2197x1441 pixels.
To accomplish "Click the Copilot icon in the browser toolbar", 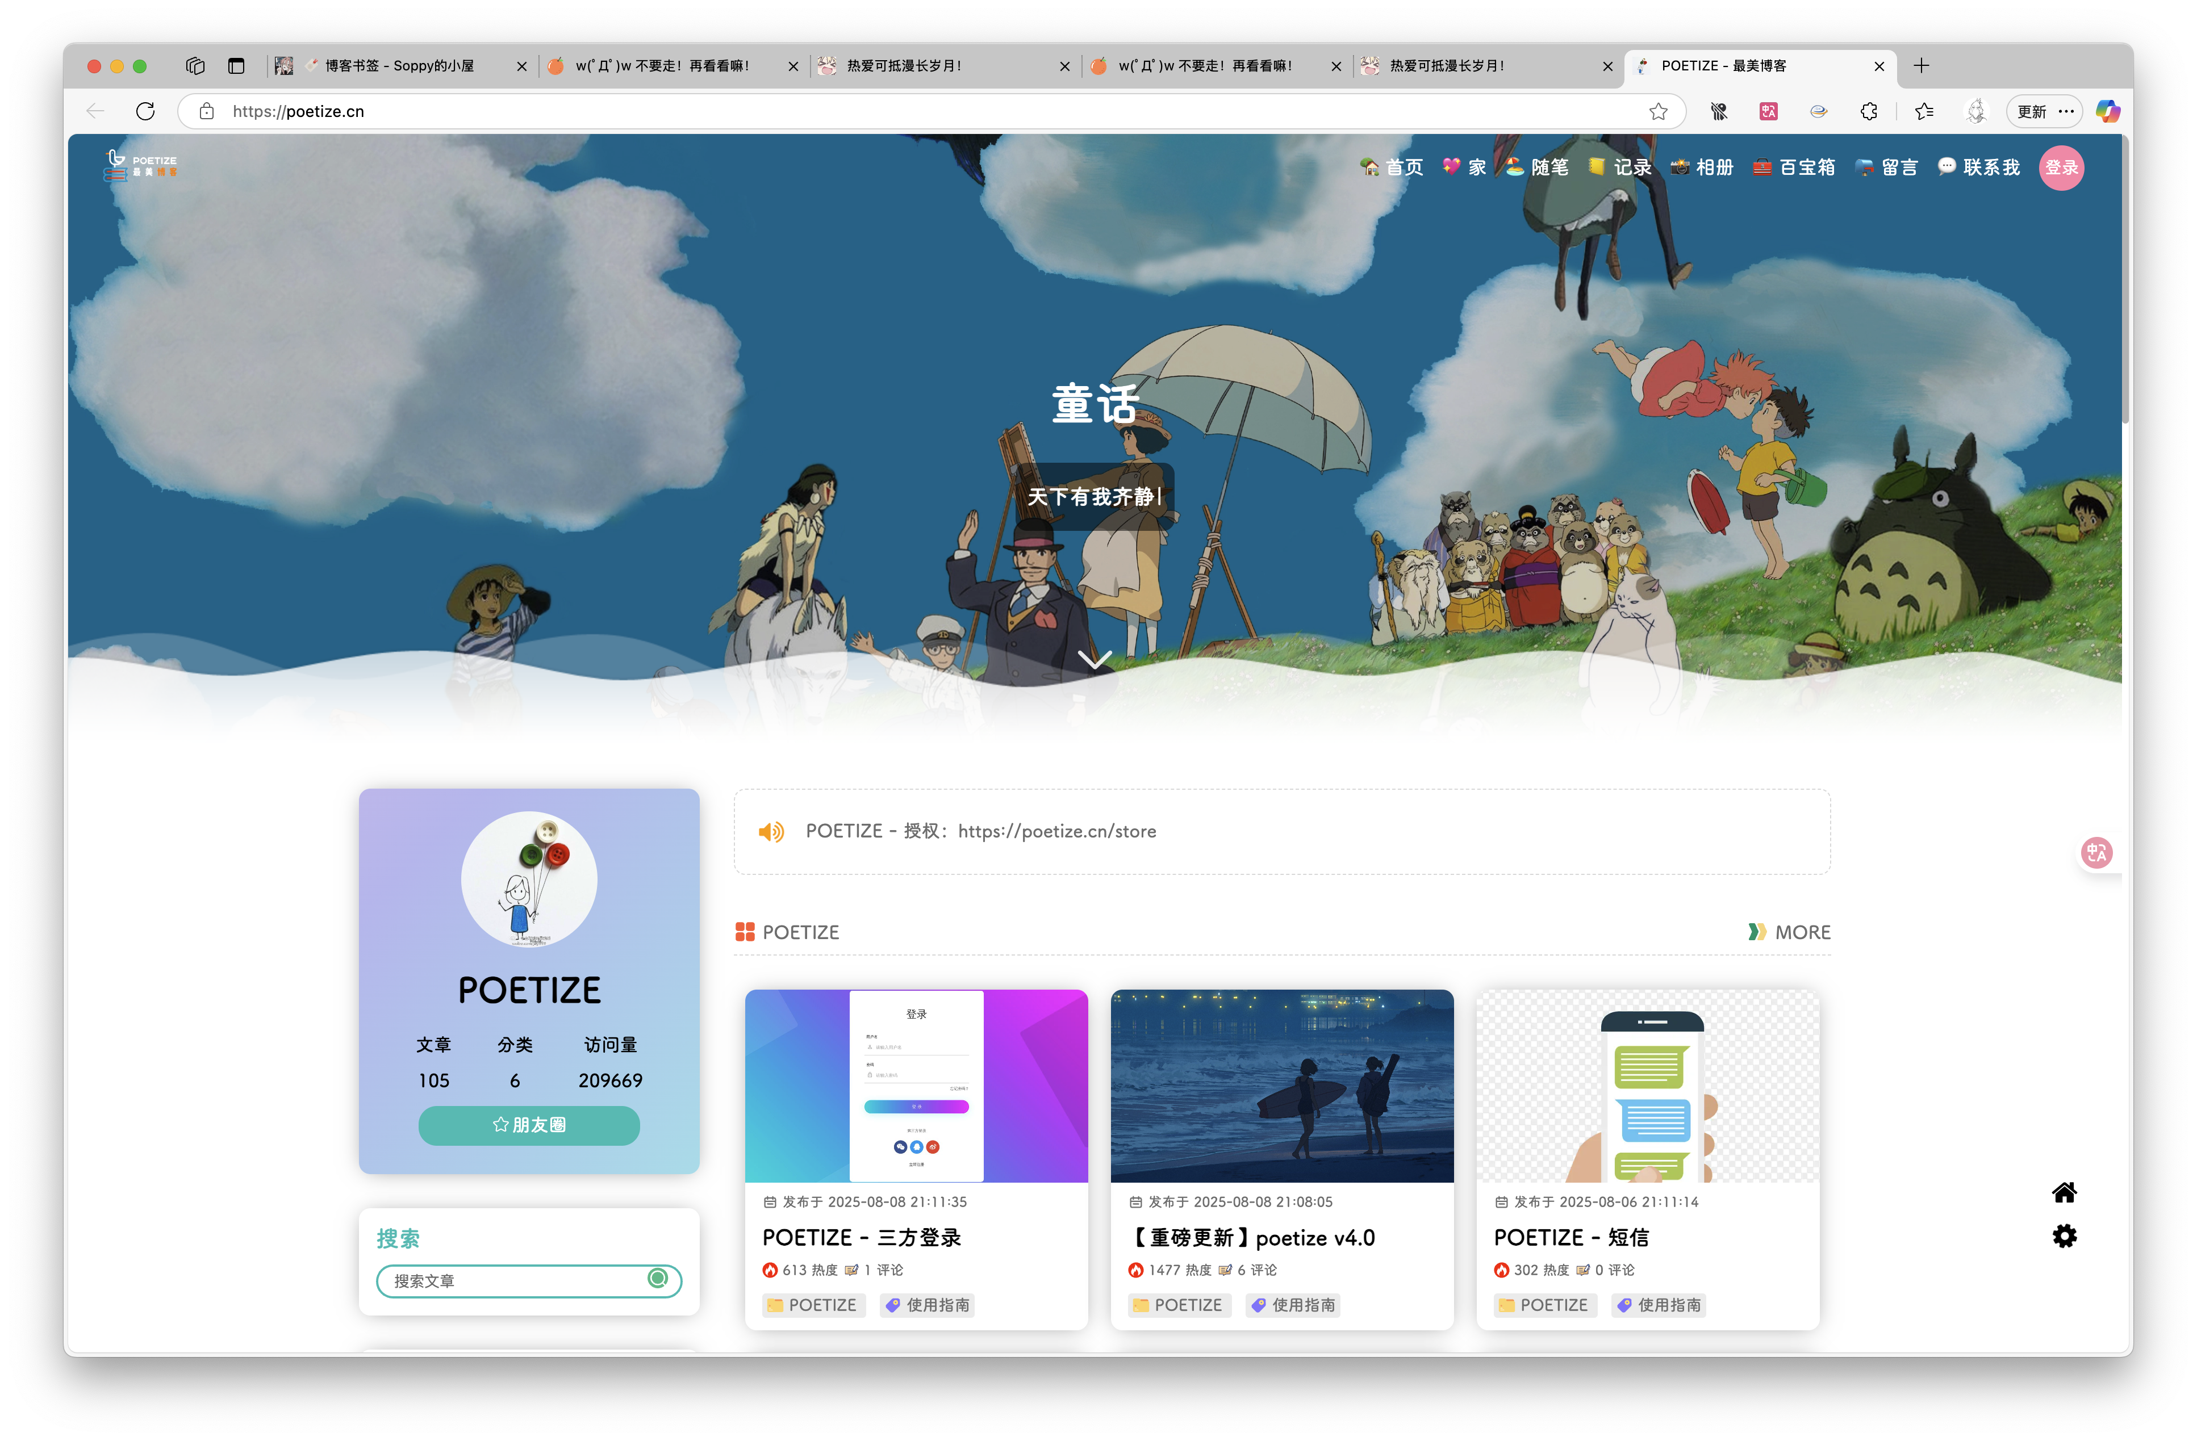I will [2107, 112].
